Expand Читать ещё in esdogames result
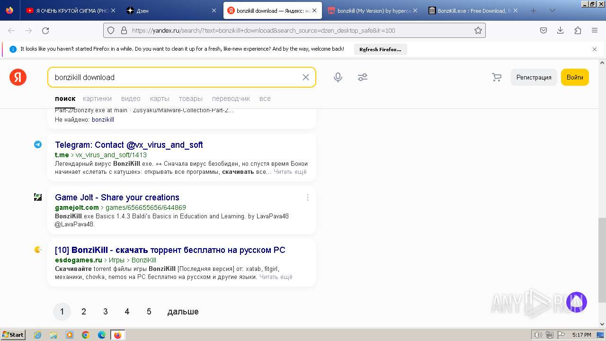The height and width of the screenshot is (341, 606). click(x=276, y=277)
